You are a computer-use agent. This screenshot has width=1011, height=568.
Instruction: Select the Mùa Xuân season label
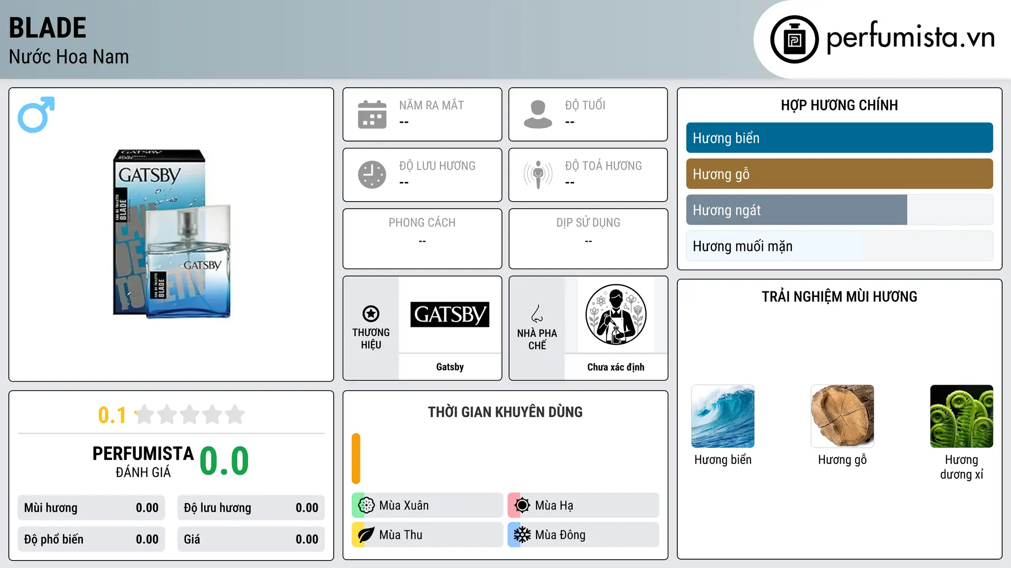tap(404, 505)
